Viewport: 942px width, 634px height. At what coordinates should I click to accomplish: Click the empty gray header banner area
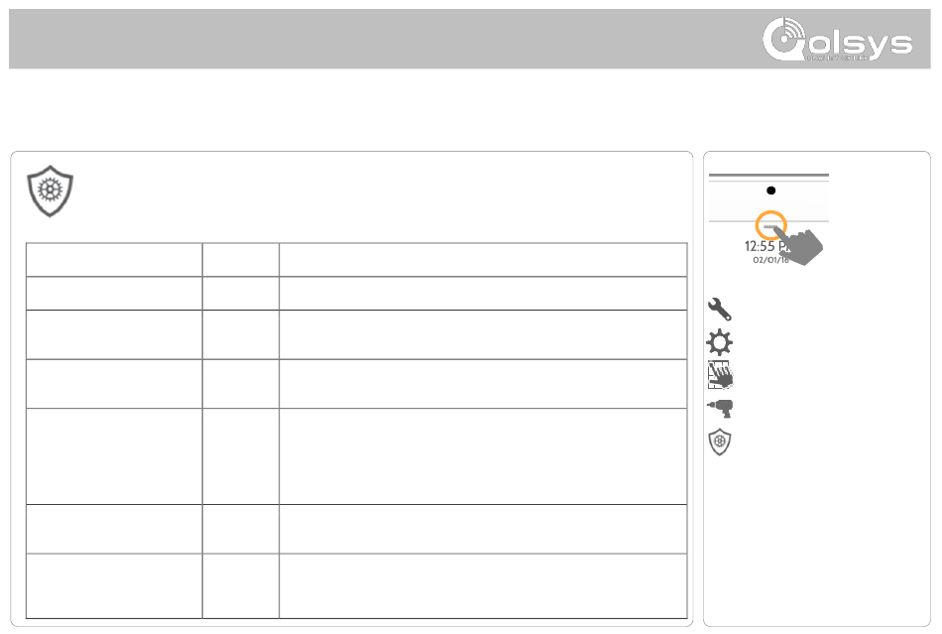pos(385,39)
